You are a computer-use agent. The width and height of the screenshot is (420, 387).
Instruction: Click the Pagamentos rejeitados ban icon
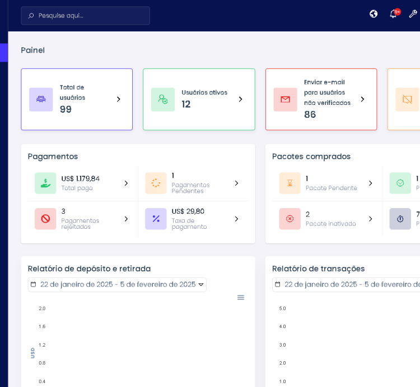[45, 219]
